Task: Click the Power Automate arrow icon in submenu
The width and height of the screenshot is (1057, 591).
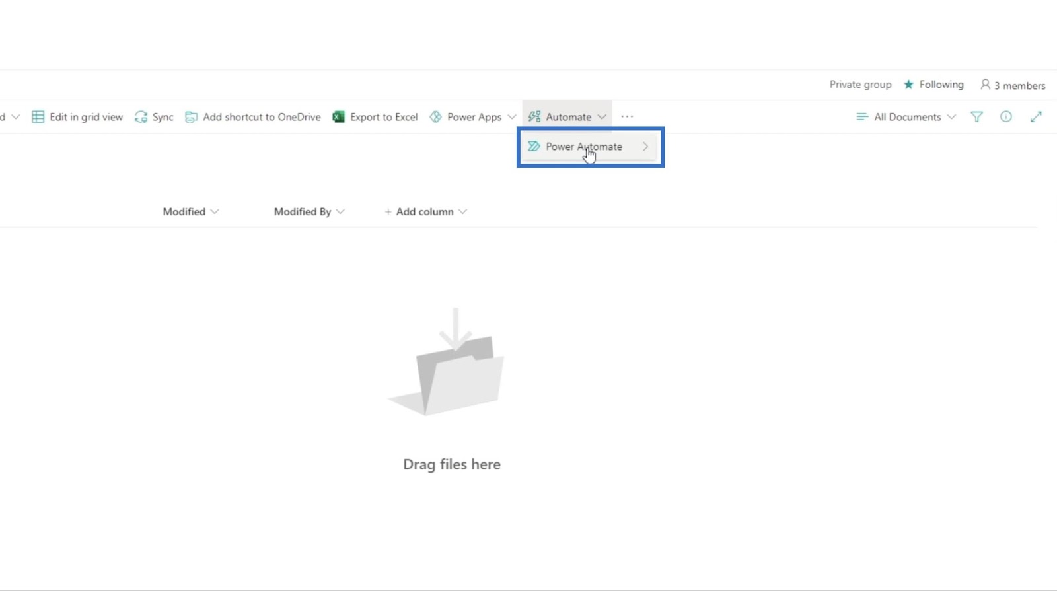Action: click(x=534, y=146)
